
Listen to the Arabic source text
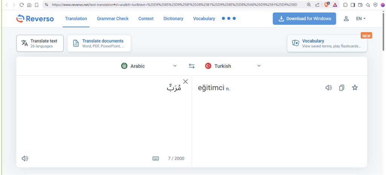tap(25, 158)
